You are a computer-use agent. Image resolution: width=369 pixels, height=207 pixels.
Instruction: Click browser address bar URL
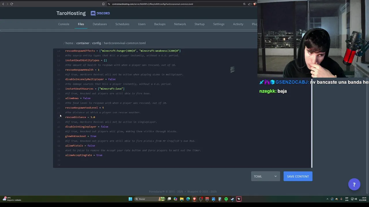coord(153,4)
